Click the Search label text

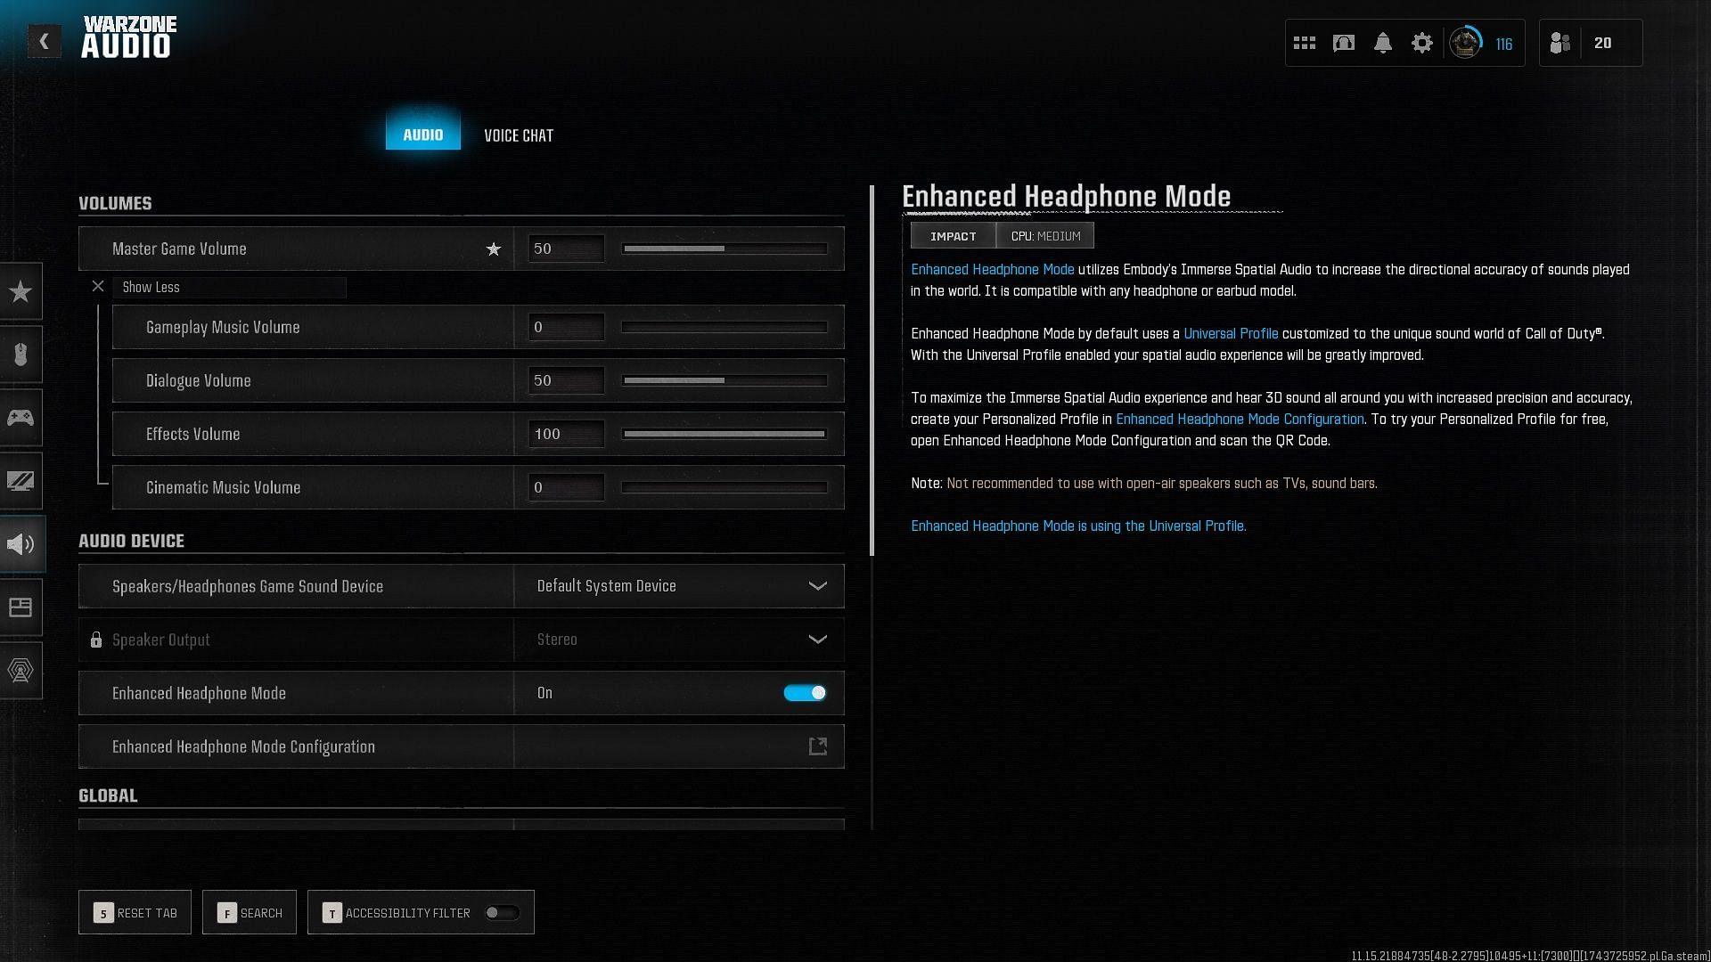261,913
